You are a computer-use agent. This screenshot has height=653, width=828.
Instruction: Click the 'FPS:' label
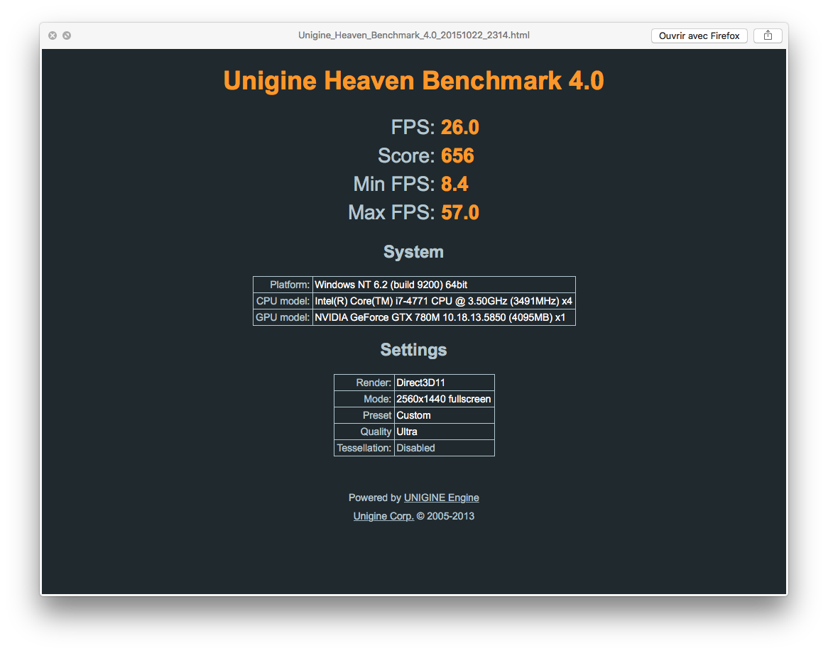pyautogui.click(x=413, y=127)
